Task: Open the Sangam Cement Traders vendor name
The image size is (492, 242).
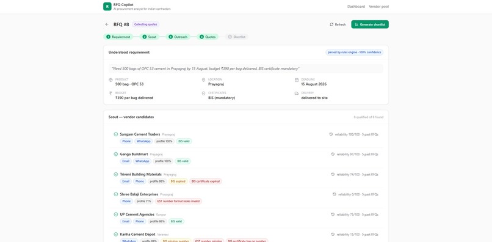Action: click(140, 134)
